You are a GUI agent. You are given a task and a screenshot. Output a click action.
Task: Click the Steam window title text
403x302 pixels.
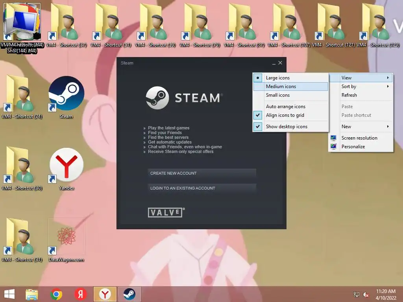(127, 63)
